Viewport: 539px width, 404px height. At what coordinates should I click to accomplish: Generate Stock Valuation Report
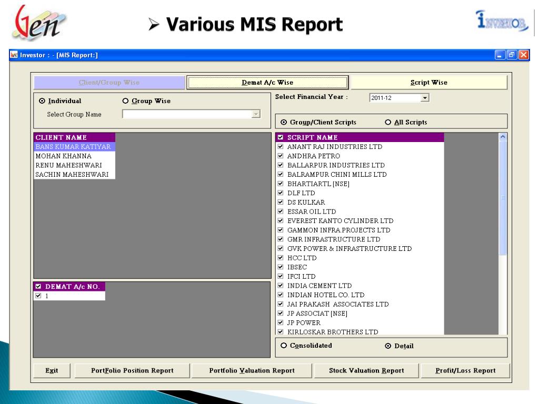click(366, 371)
